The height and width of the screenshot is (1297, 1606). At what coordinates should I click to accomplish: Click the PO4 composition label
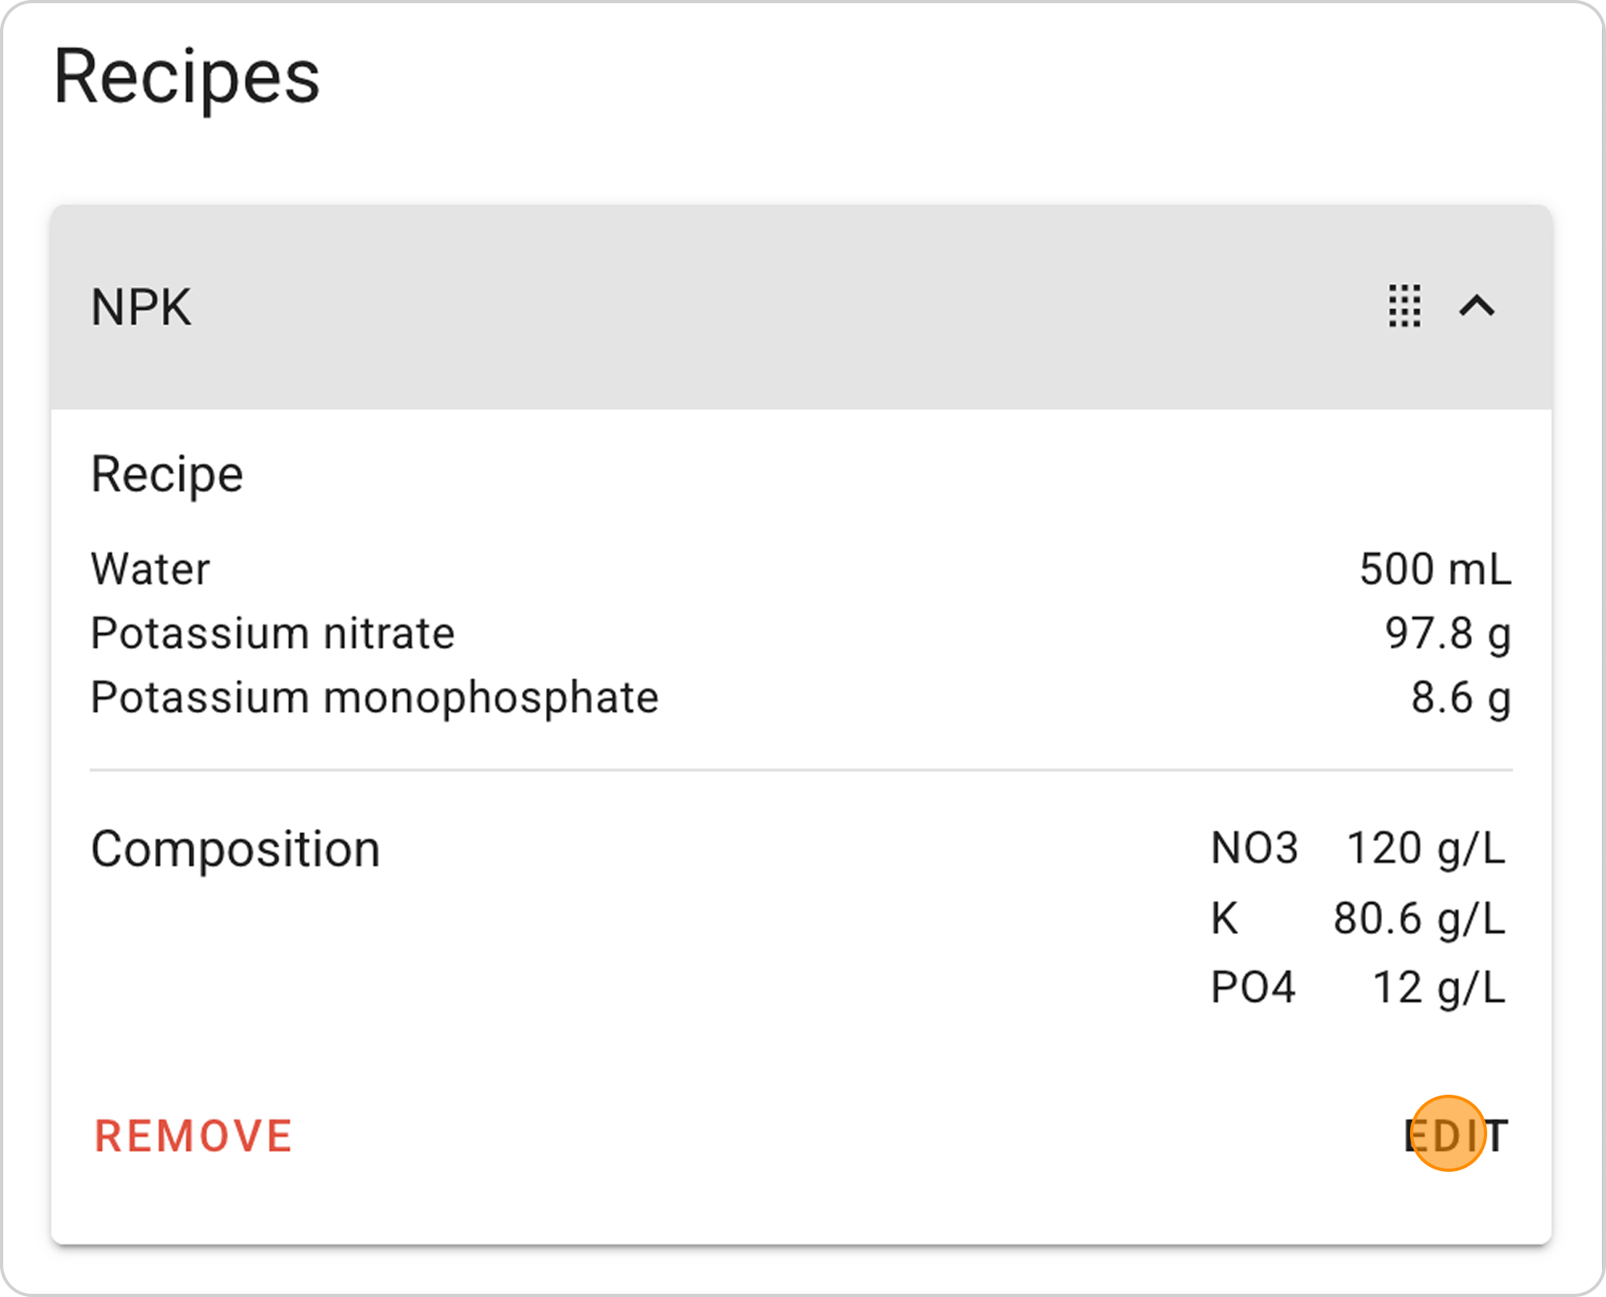(x=1253, y=987)
